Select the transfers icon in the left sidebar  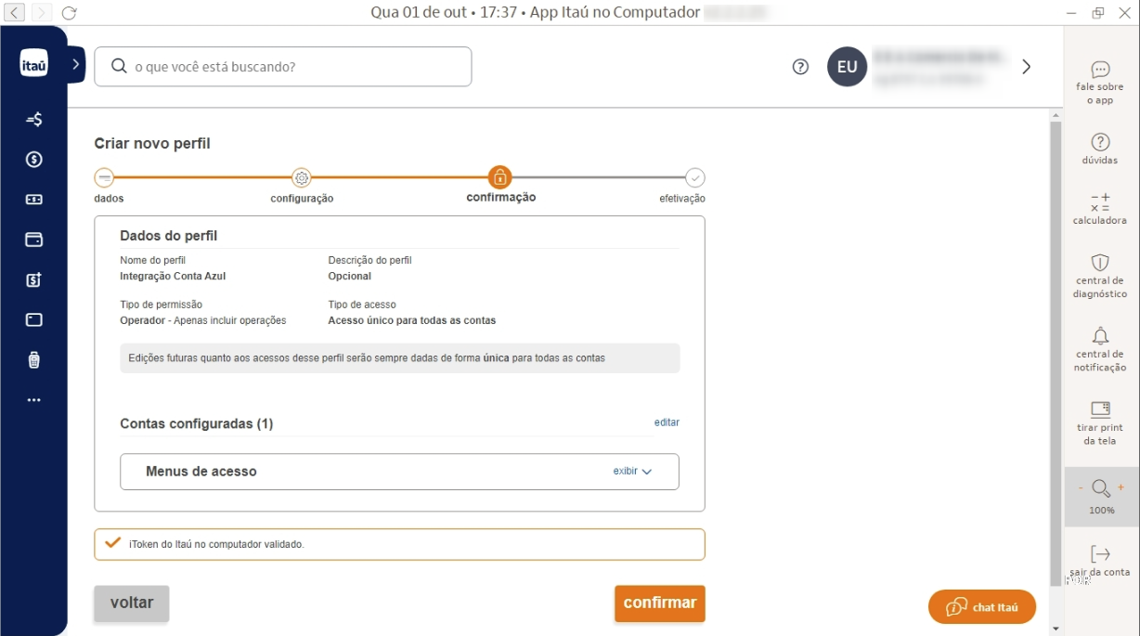(x=33, y=119)
